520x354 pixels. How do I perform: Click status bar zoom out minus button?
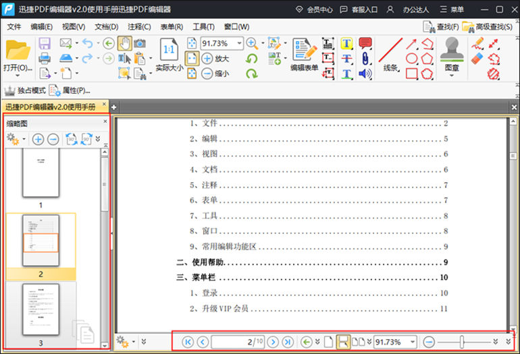pos(429,342)
